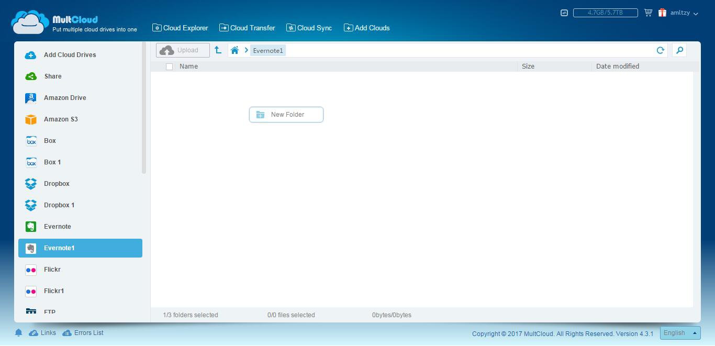This screenshot has width=715, height=346.
Task: Click the Evernote1 breadcrumb
Action: click(x=268, y=51)
